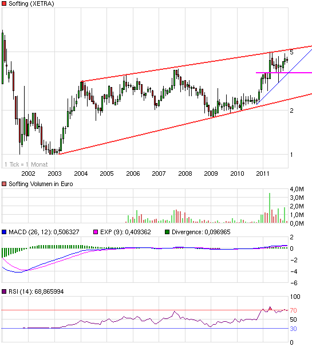Click the 2002 year label on axis
The width and height of the screenshot is (312, 347).
point(28,173)
